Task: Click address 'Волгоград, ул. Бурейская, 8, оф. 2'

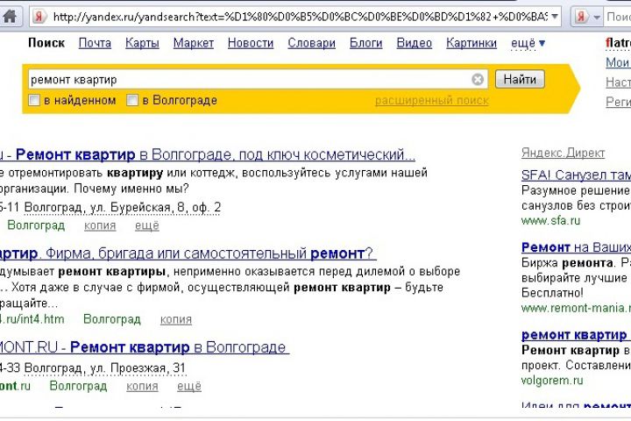Action: (123, 208)
